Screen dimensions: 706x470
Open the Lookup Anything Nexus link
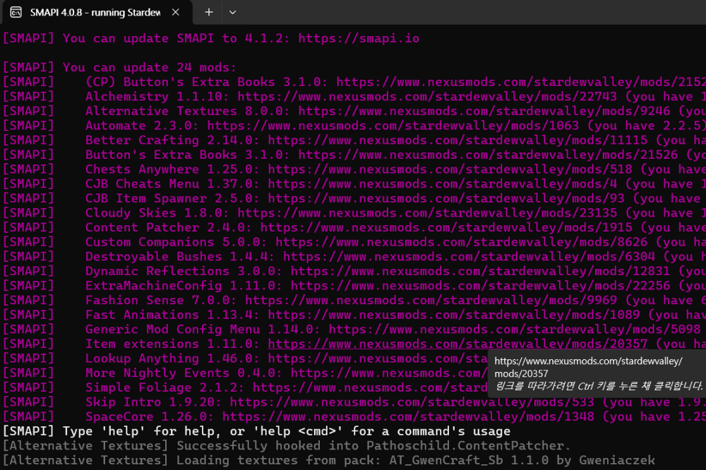pos(377,358)
